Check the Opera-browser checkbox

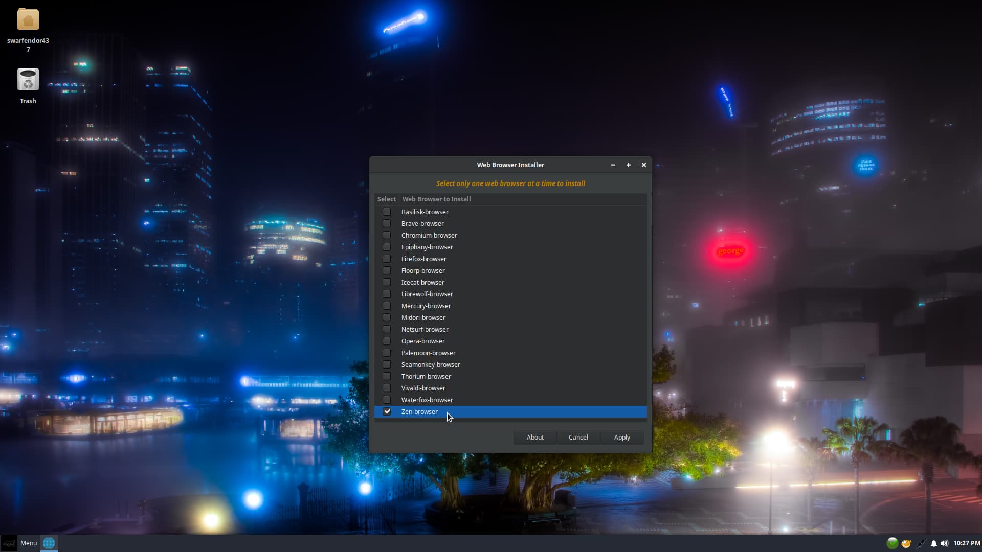coord(387,341)
